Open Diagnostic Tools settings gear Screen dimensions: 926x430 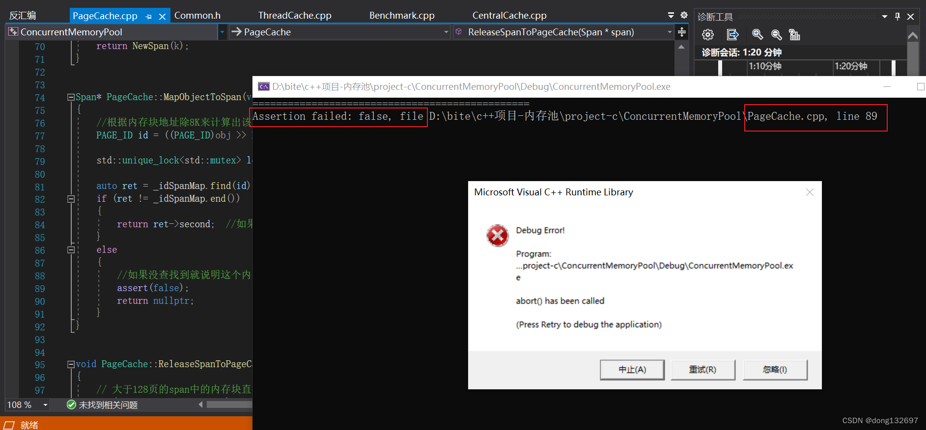click(x=708, y=35)
